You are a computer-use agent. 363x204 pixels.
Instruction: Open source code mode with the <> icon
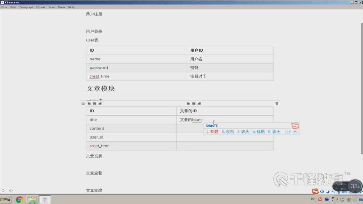(10, 190)
